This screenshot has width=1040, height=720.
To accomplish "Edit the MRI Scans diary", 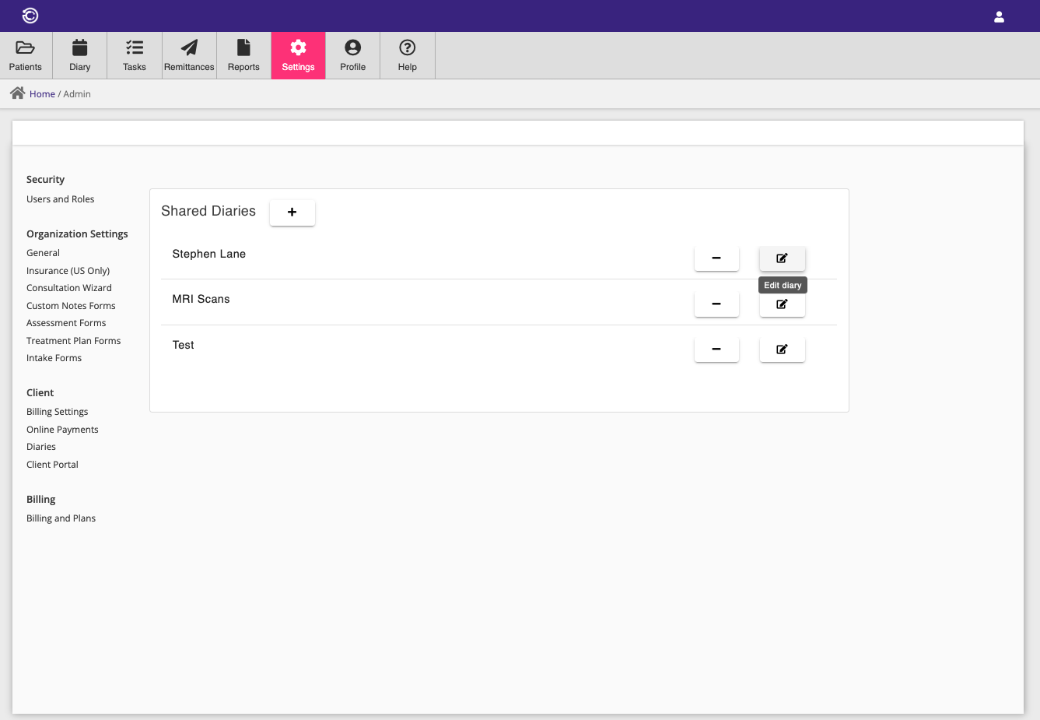I will 782,305.
